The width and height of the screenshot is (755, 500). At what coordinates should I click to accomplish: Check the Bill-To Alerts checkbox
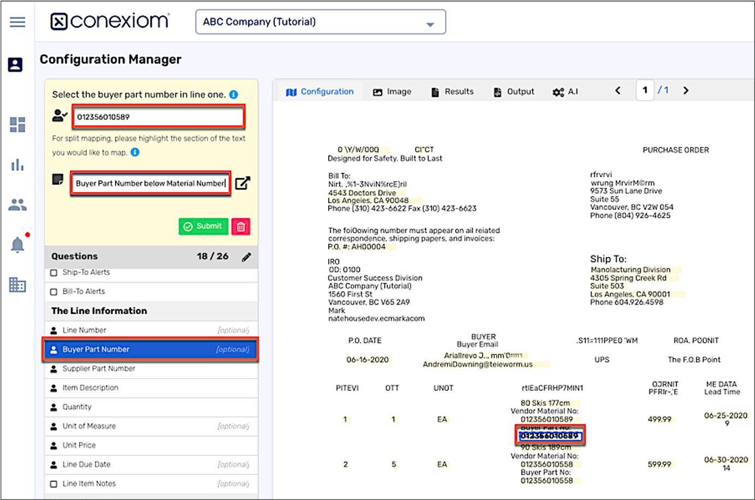click(x=54, y=291)
